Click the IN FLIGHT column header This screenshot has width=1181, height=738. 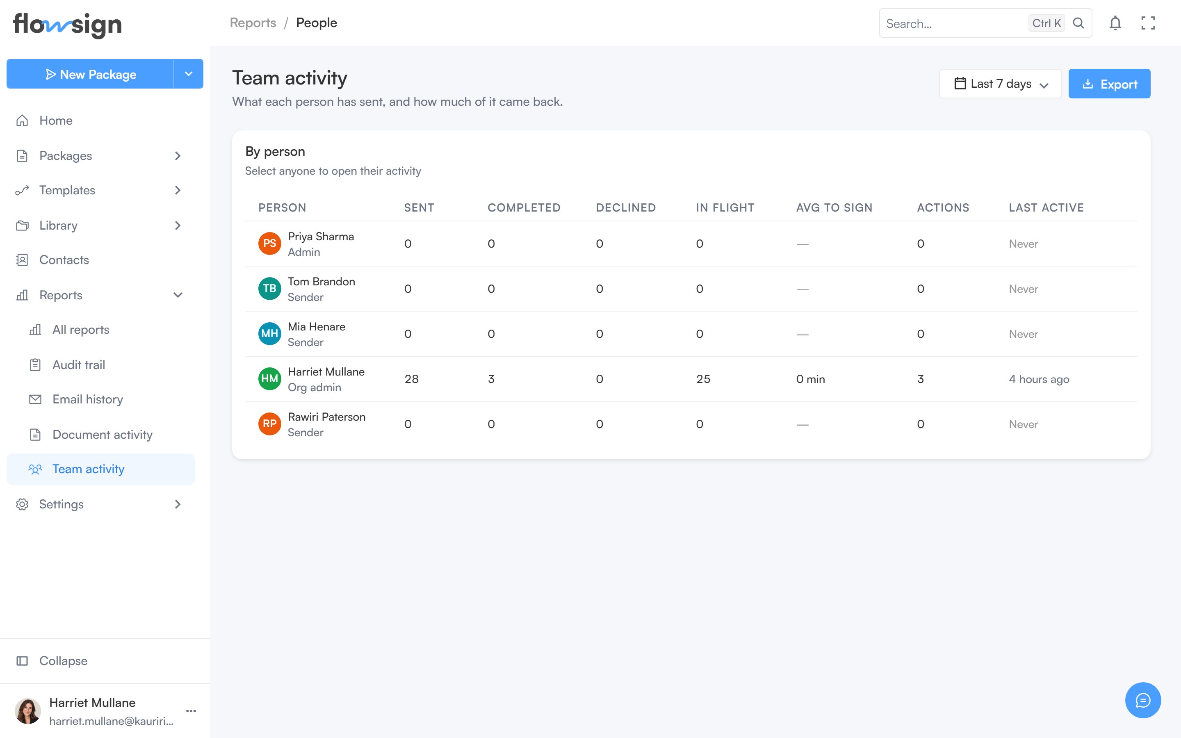(725, 207)
